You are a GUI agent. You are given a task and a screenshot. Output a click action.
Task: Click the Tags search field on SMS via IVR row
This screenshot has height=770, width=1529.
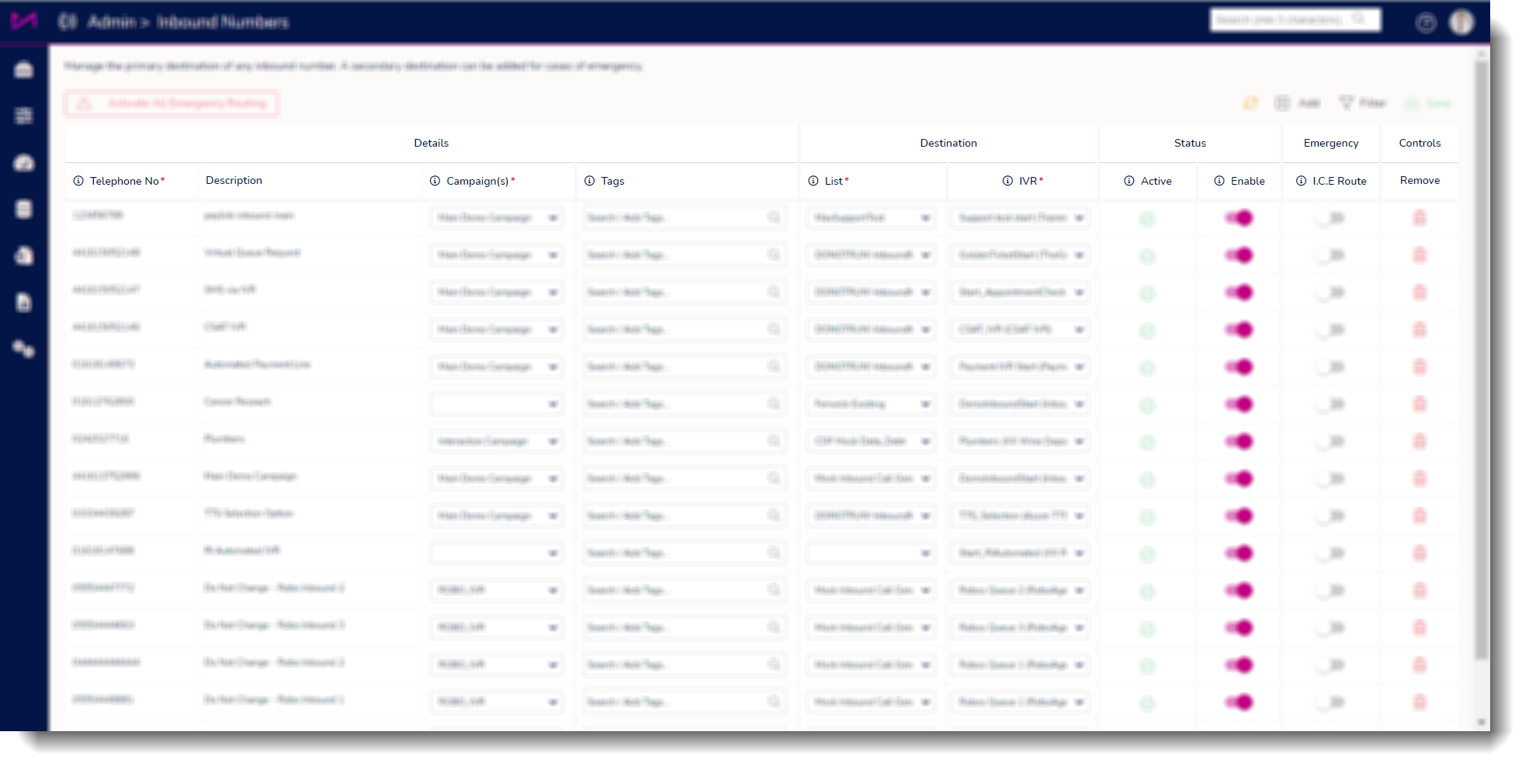click(683, 293)
